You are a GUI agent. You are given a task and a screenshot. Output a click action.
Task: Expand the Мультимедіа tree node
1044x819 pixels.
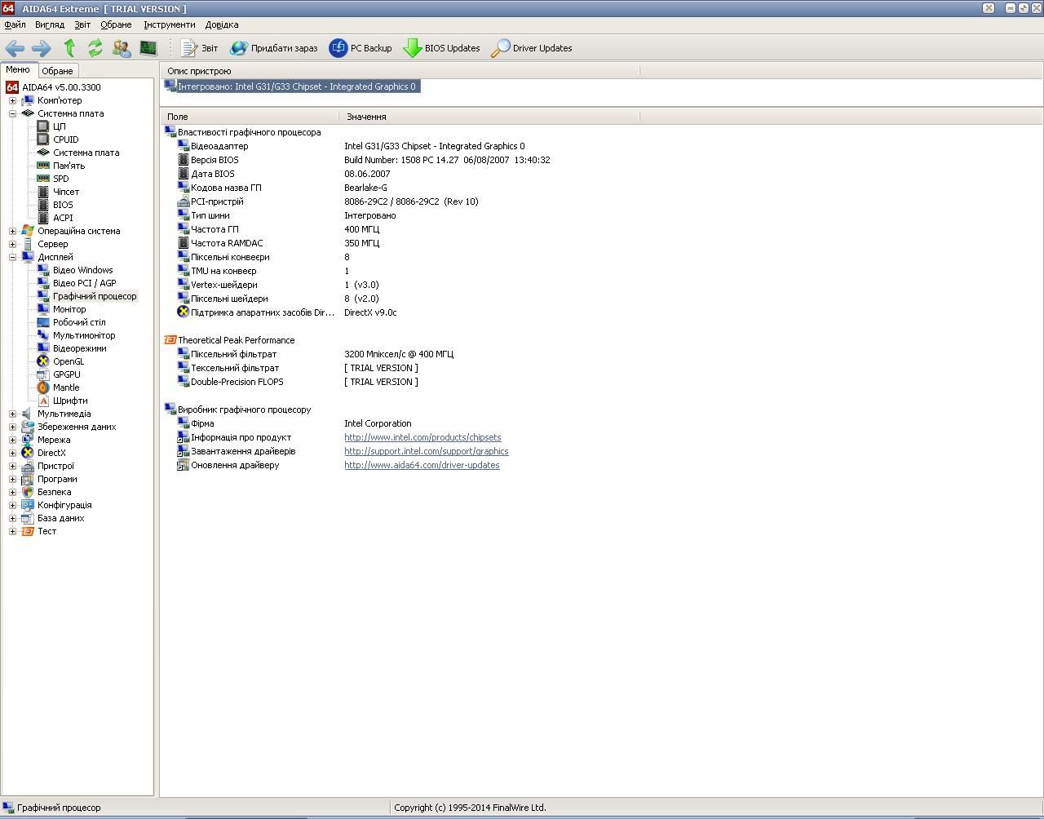pos(12,414)
